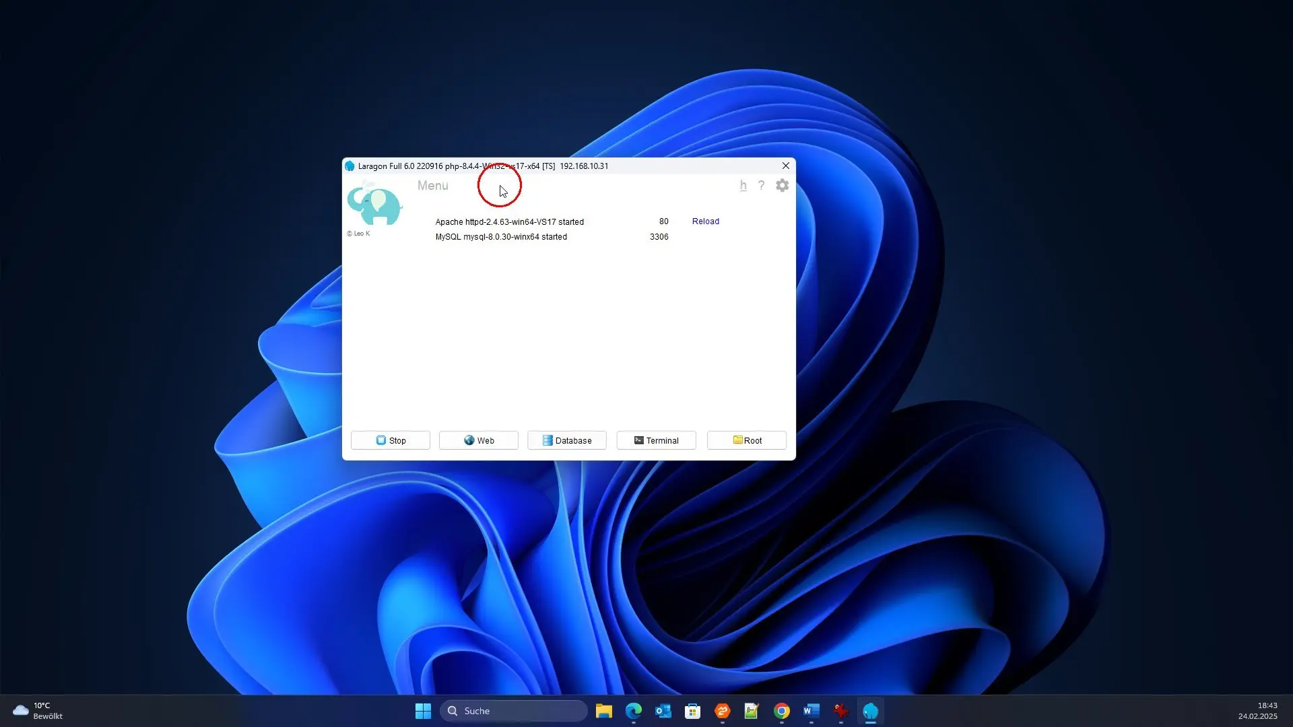
Task: Open the Web button
Action: [479, 440]
